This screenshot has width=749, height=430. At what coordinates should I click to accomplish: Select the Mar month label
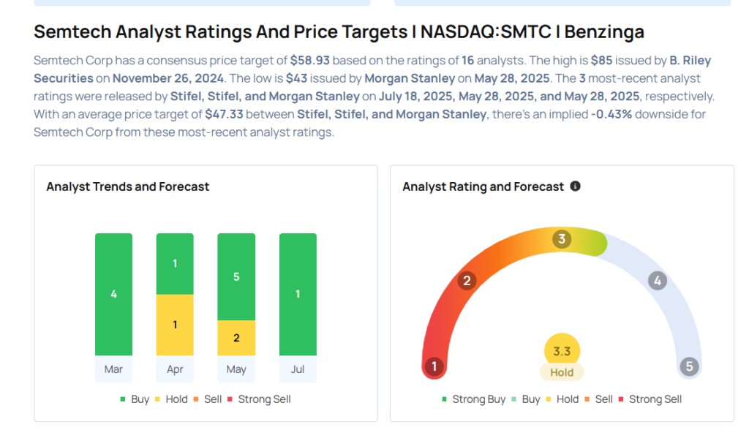[113, 369]
